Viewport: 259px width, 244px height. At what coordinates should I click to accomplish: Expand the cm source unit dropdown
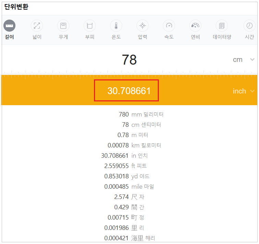click(244, 59)
